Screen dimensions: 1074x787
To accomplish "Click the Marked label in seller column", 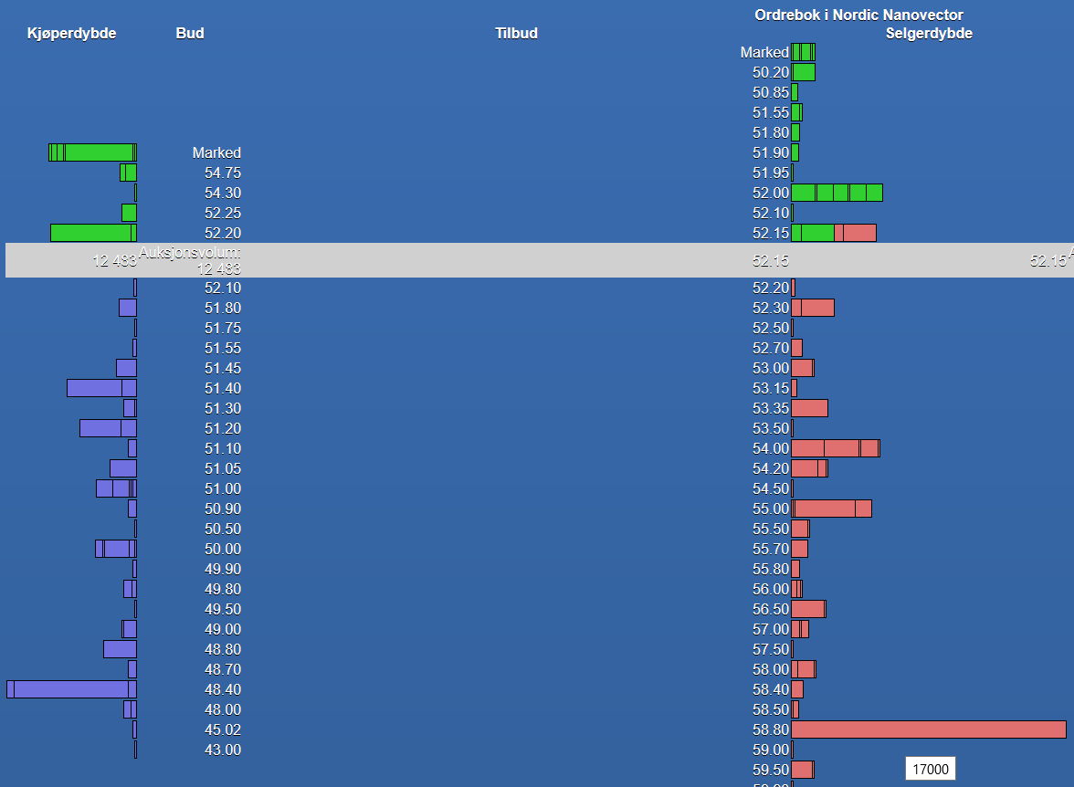I will click(x=764, y=52).
